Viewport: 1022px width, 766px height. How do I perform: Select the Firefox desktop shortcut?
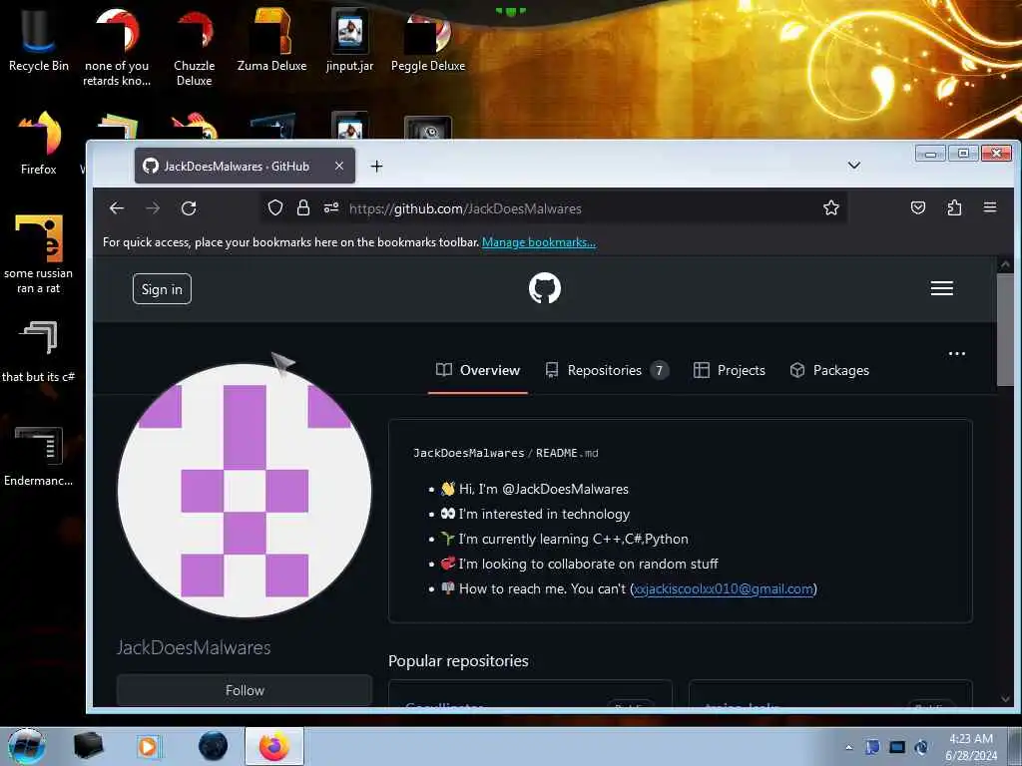pyautogui.click(x=39, y=144)
